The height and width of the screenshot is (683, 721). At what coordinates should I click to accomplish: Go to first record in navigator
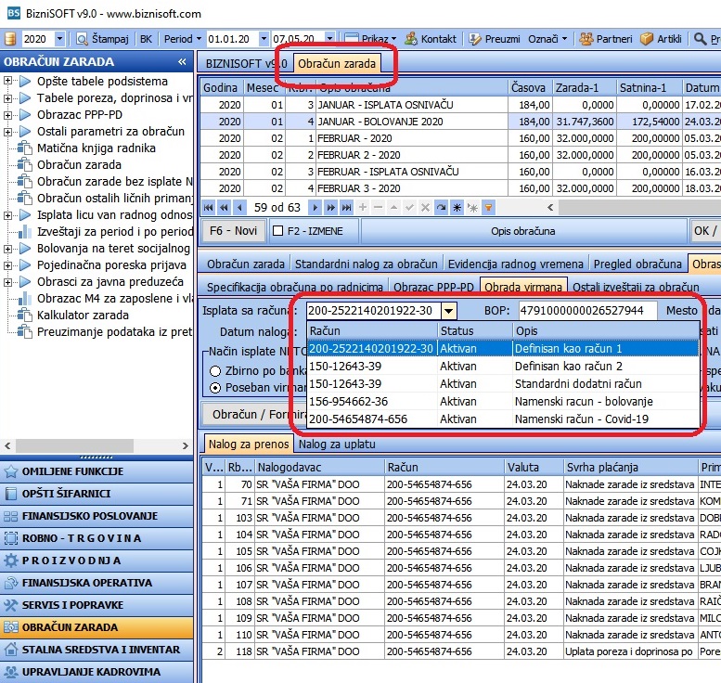[208, 208]
